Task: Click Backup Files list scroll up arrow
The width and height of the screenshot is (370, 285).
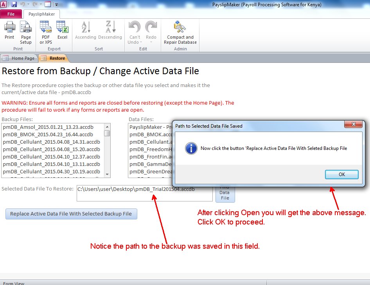Action: point(107,127)
